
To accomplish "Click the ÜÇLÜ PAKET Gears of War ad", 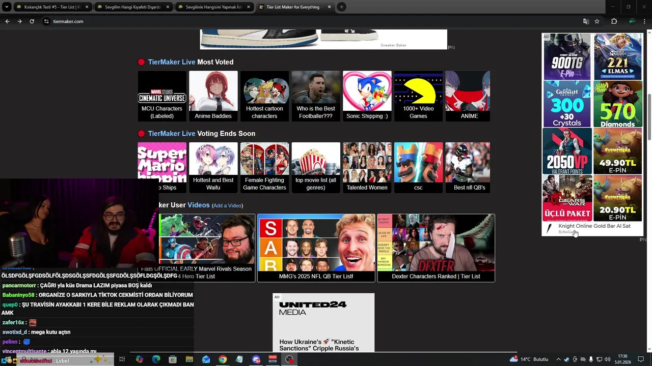I will click(567, 198).
